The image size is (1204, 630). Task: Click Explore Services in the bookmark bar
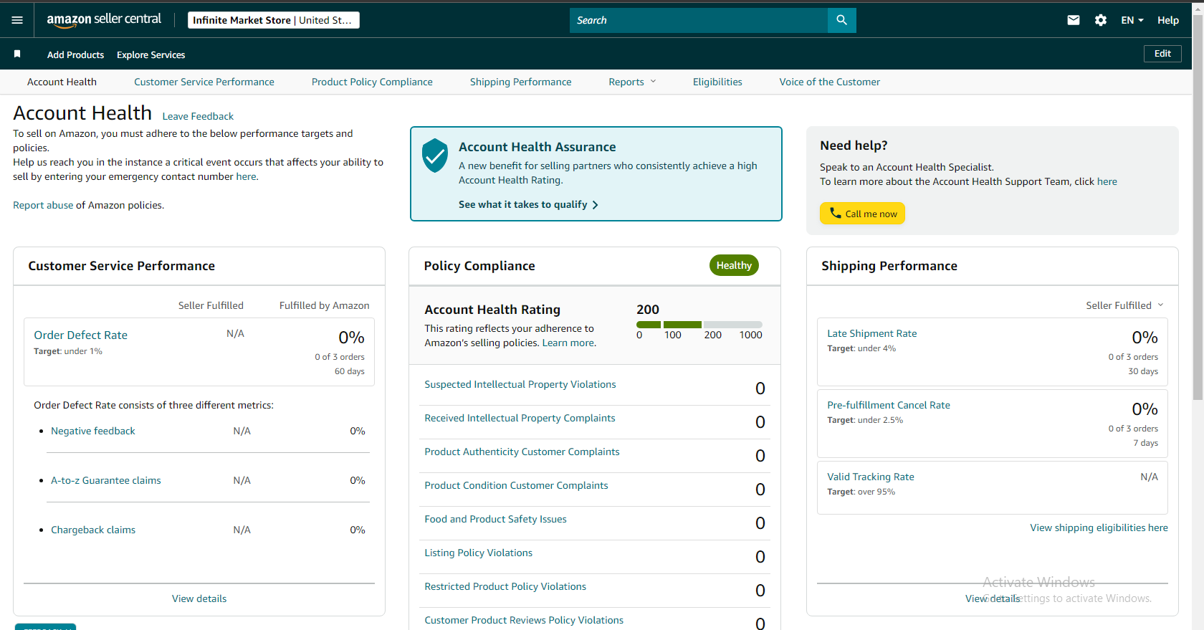tap(150, 54)
